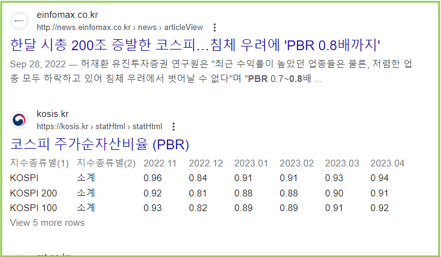Click the '2023.04' column header
The height and width of the screenshot is (257, 441).
388,163
